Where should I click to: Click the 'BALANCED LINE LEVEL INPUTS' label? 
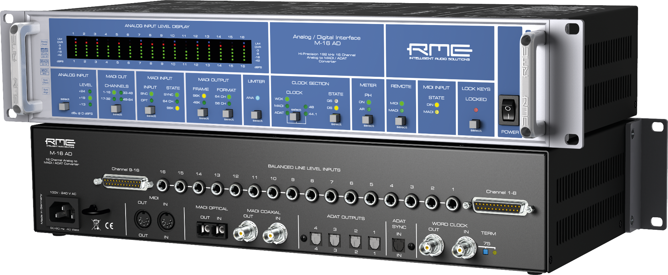tap(304, 168)
